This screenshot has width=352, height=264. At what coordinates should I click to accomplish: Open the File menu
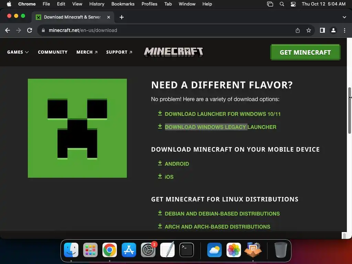click(46, 4)
